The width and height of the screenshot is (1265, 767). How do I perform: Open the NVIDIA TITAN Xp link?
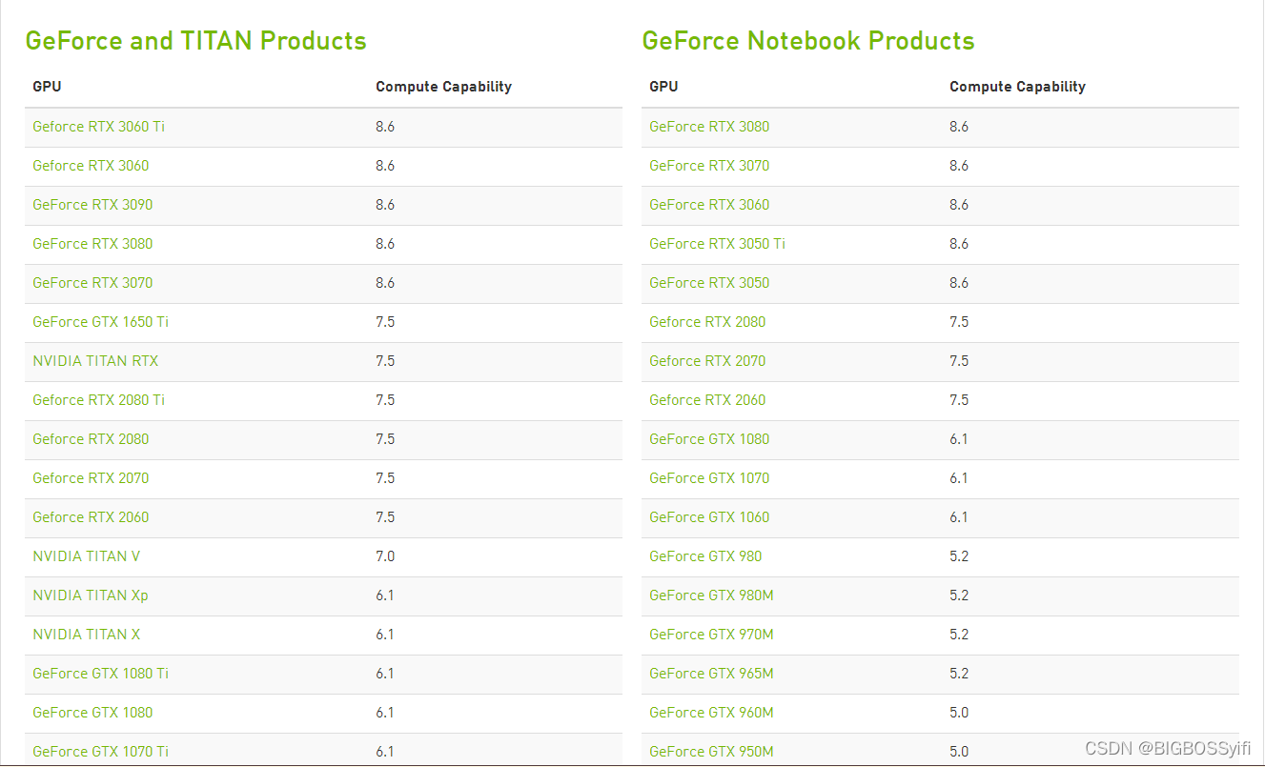point(91,595)
